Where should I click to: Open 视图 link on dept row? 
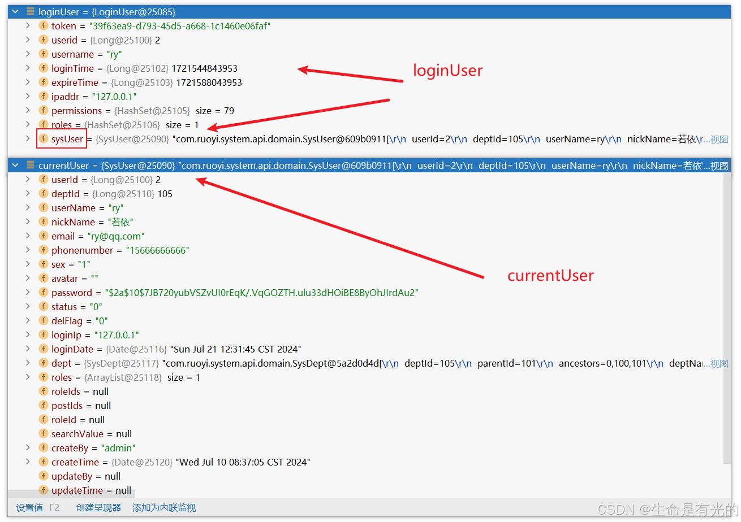720,363
